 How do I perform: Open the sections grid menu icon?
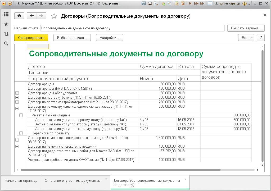pos(6,14)
